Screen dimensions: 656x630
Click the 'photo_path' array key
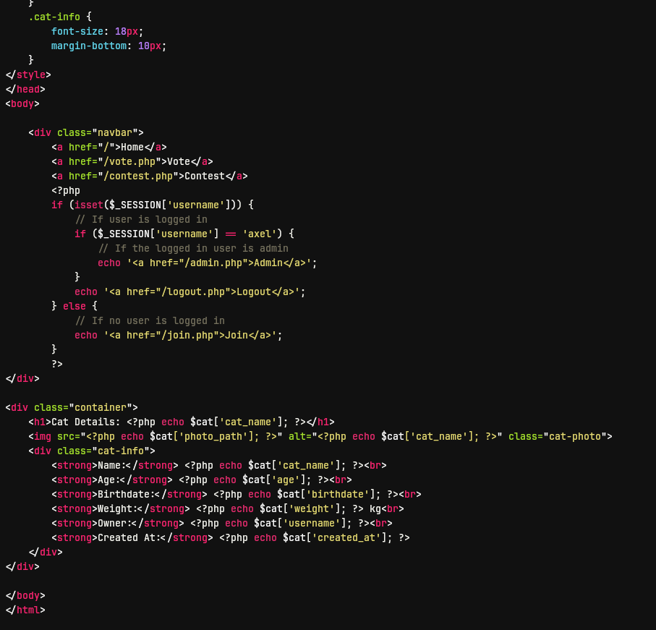213,436
